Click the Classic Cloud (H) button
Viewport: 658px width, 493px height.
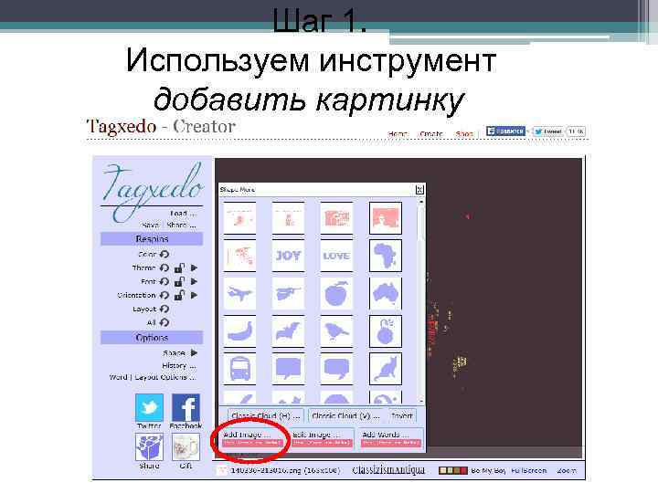[266, 416]
